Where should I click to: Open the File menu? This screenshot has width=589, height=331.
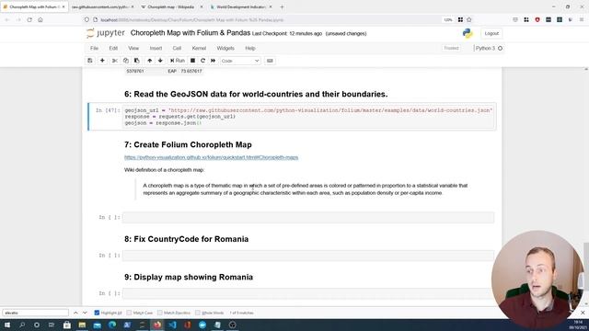[94, 48]
